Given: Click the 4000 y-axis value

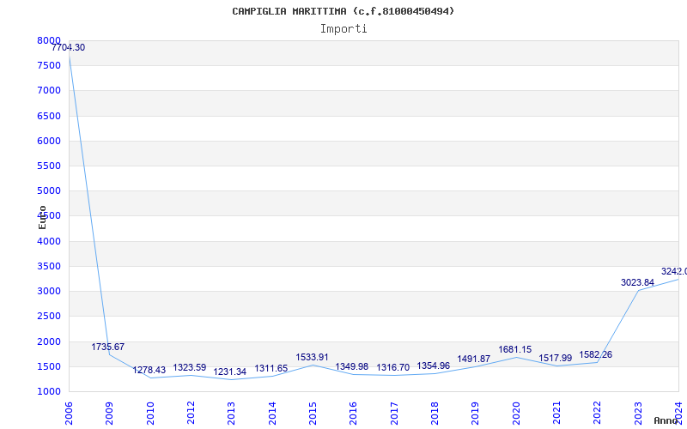Looking at the screenshot, I should (x=49, y=241).
